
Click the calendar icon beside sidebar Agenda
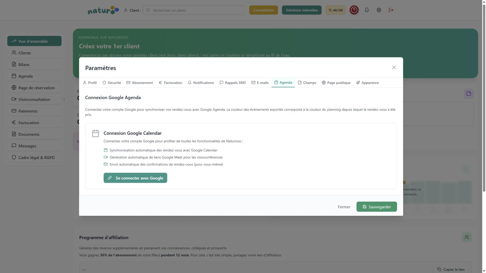[14, 76]
